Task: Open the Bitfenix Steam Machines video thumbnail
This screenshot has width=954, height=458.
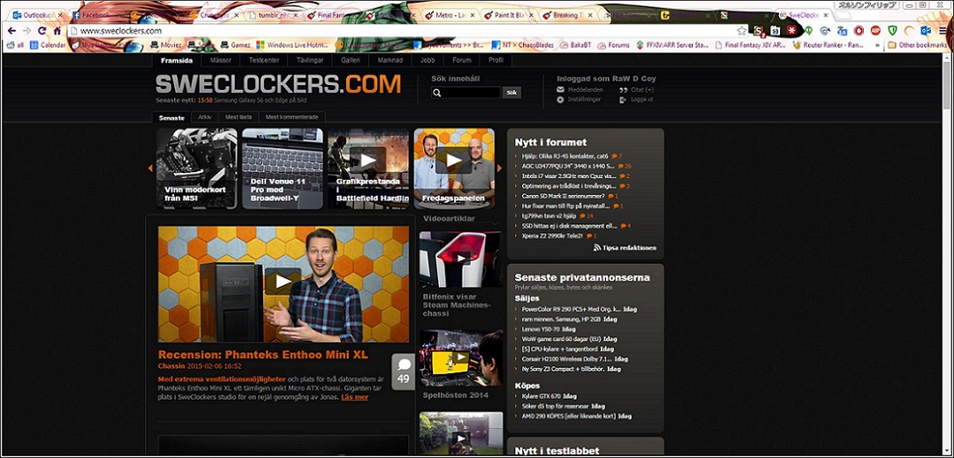Action: point(460,259)
